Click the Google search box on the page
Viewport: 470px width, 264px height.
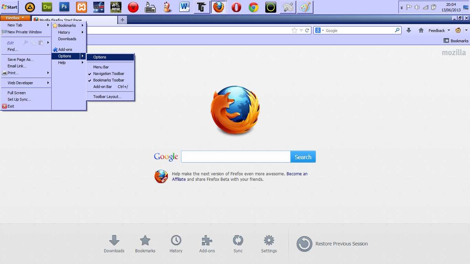236,157
